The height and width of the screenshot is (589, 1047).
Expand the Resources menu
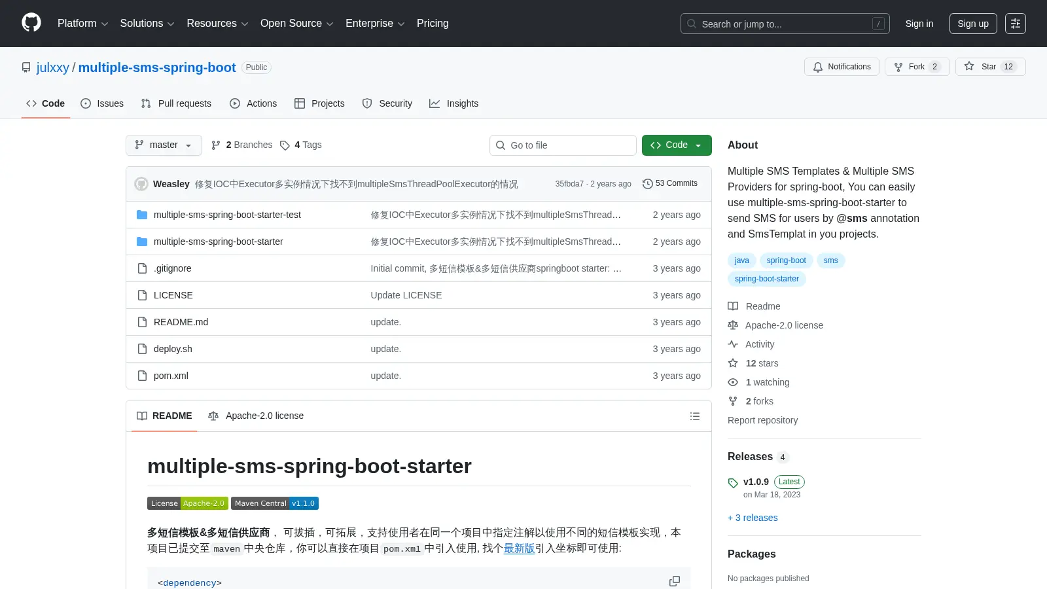[x=217, y=24]
